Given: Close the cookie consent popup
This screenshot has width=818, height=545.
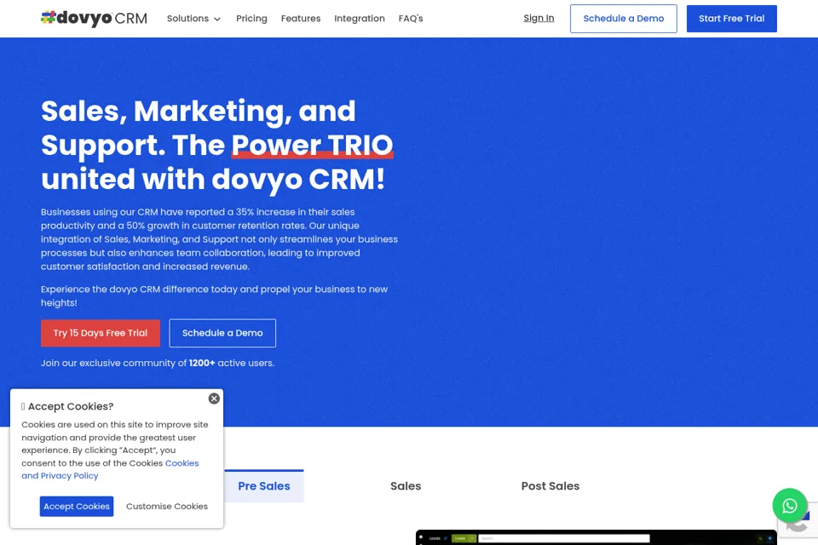Looking at the screenshot, I should pos(214,399).
